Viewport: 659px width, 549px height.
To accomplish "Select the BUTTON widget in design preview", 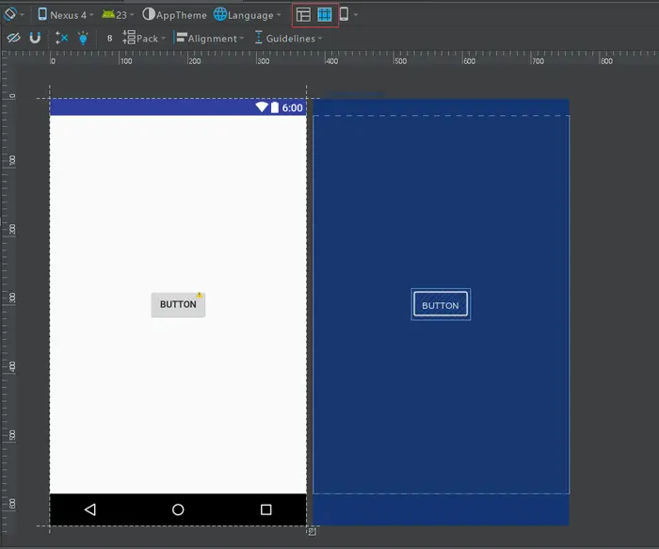I will pyautogui.click(x=178, y=305).
